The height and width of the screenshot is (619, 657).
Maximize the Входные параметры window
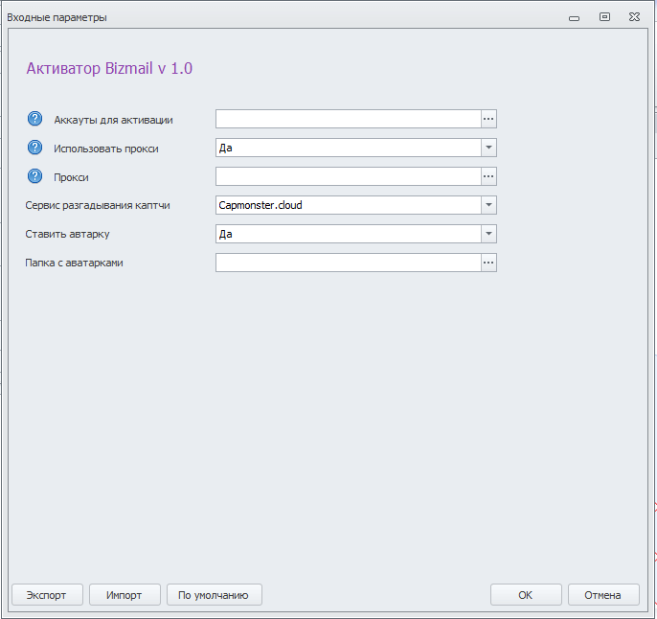[604, 16]
